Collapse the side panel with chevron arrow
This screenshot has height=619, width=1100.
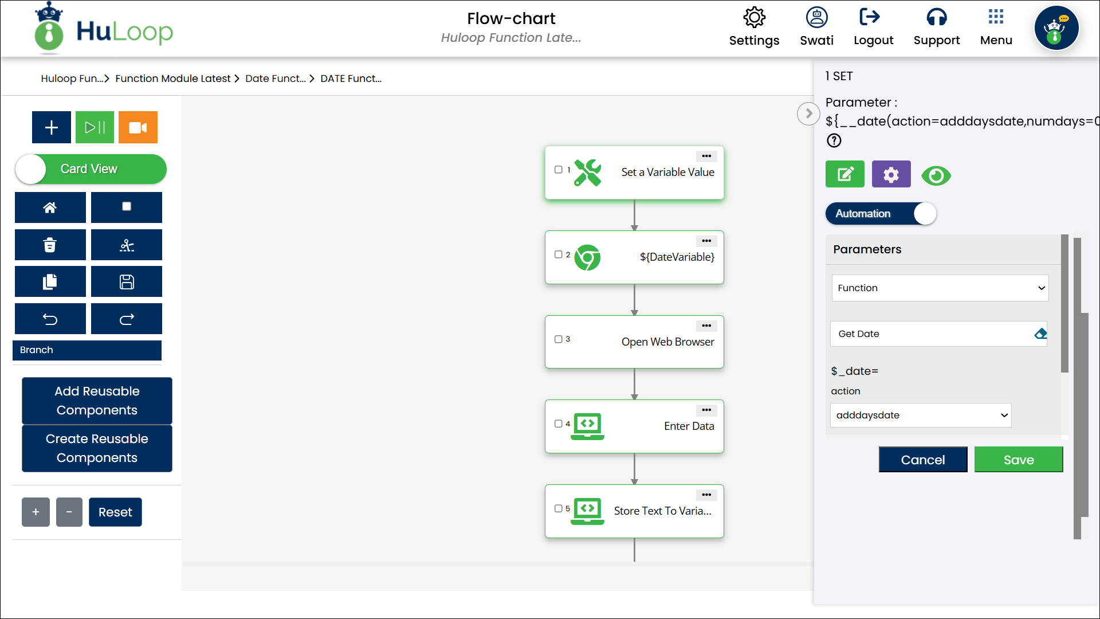tap(808, 113)
